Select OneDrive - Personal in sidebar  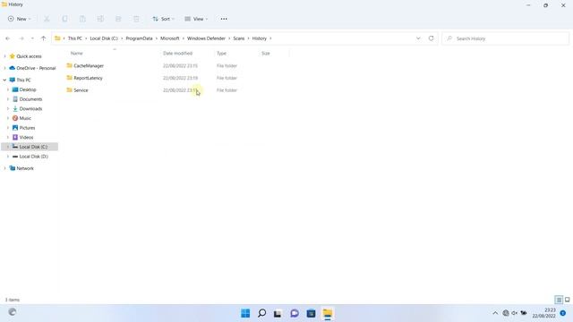[36, 68]
